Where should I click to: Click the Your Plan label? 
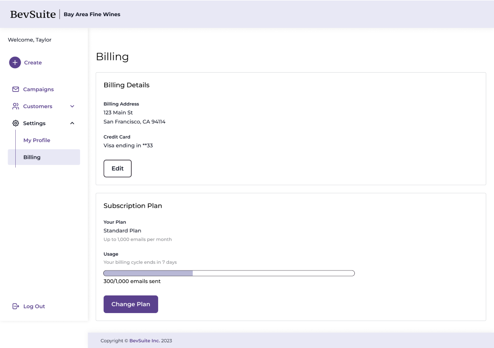[115, 222]
